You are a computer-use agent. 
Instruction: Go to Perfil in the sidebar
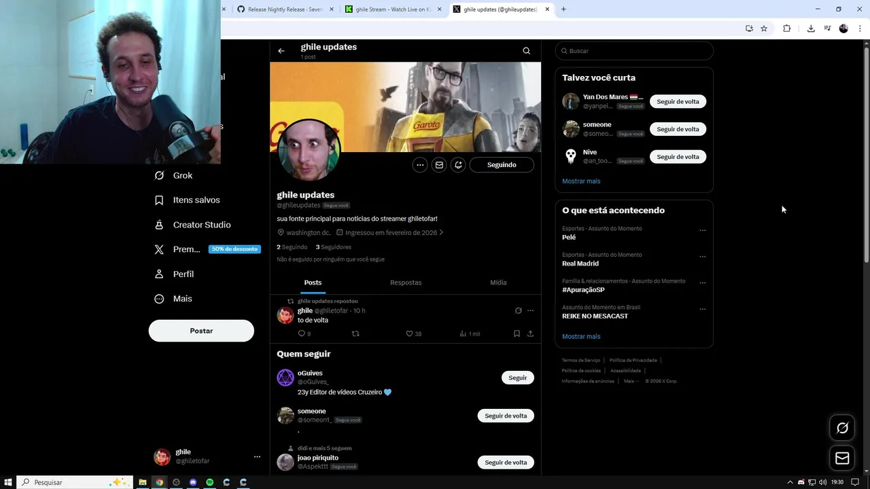(x=174, y=274)
